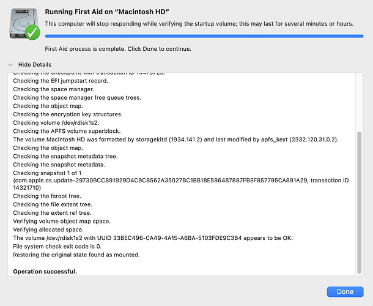Click the Hide Details label
Screen dimensions: 373x306
click(35, 64)
